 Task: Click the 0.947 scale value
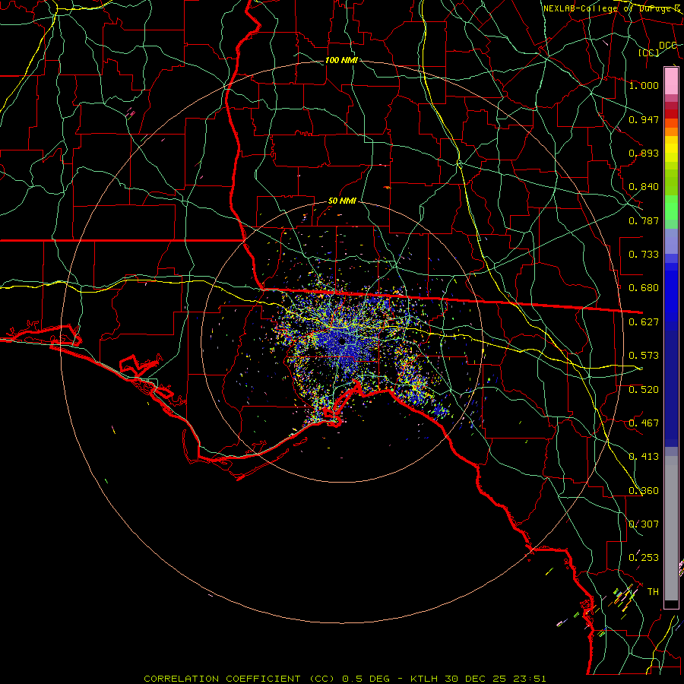(x=644, y=119)
